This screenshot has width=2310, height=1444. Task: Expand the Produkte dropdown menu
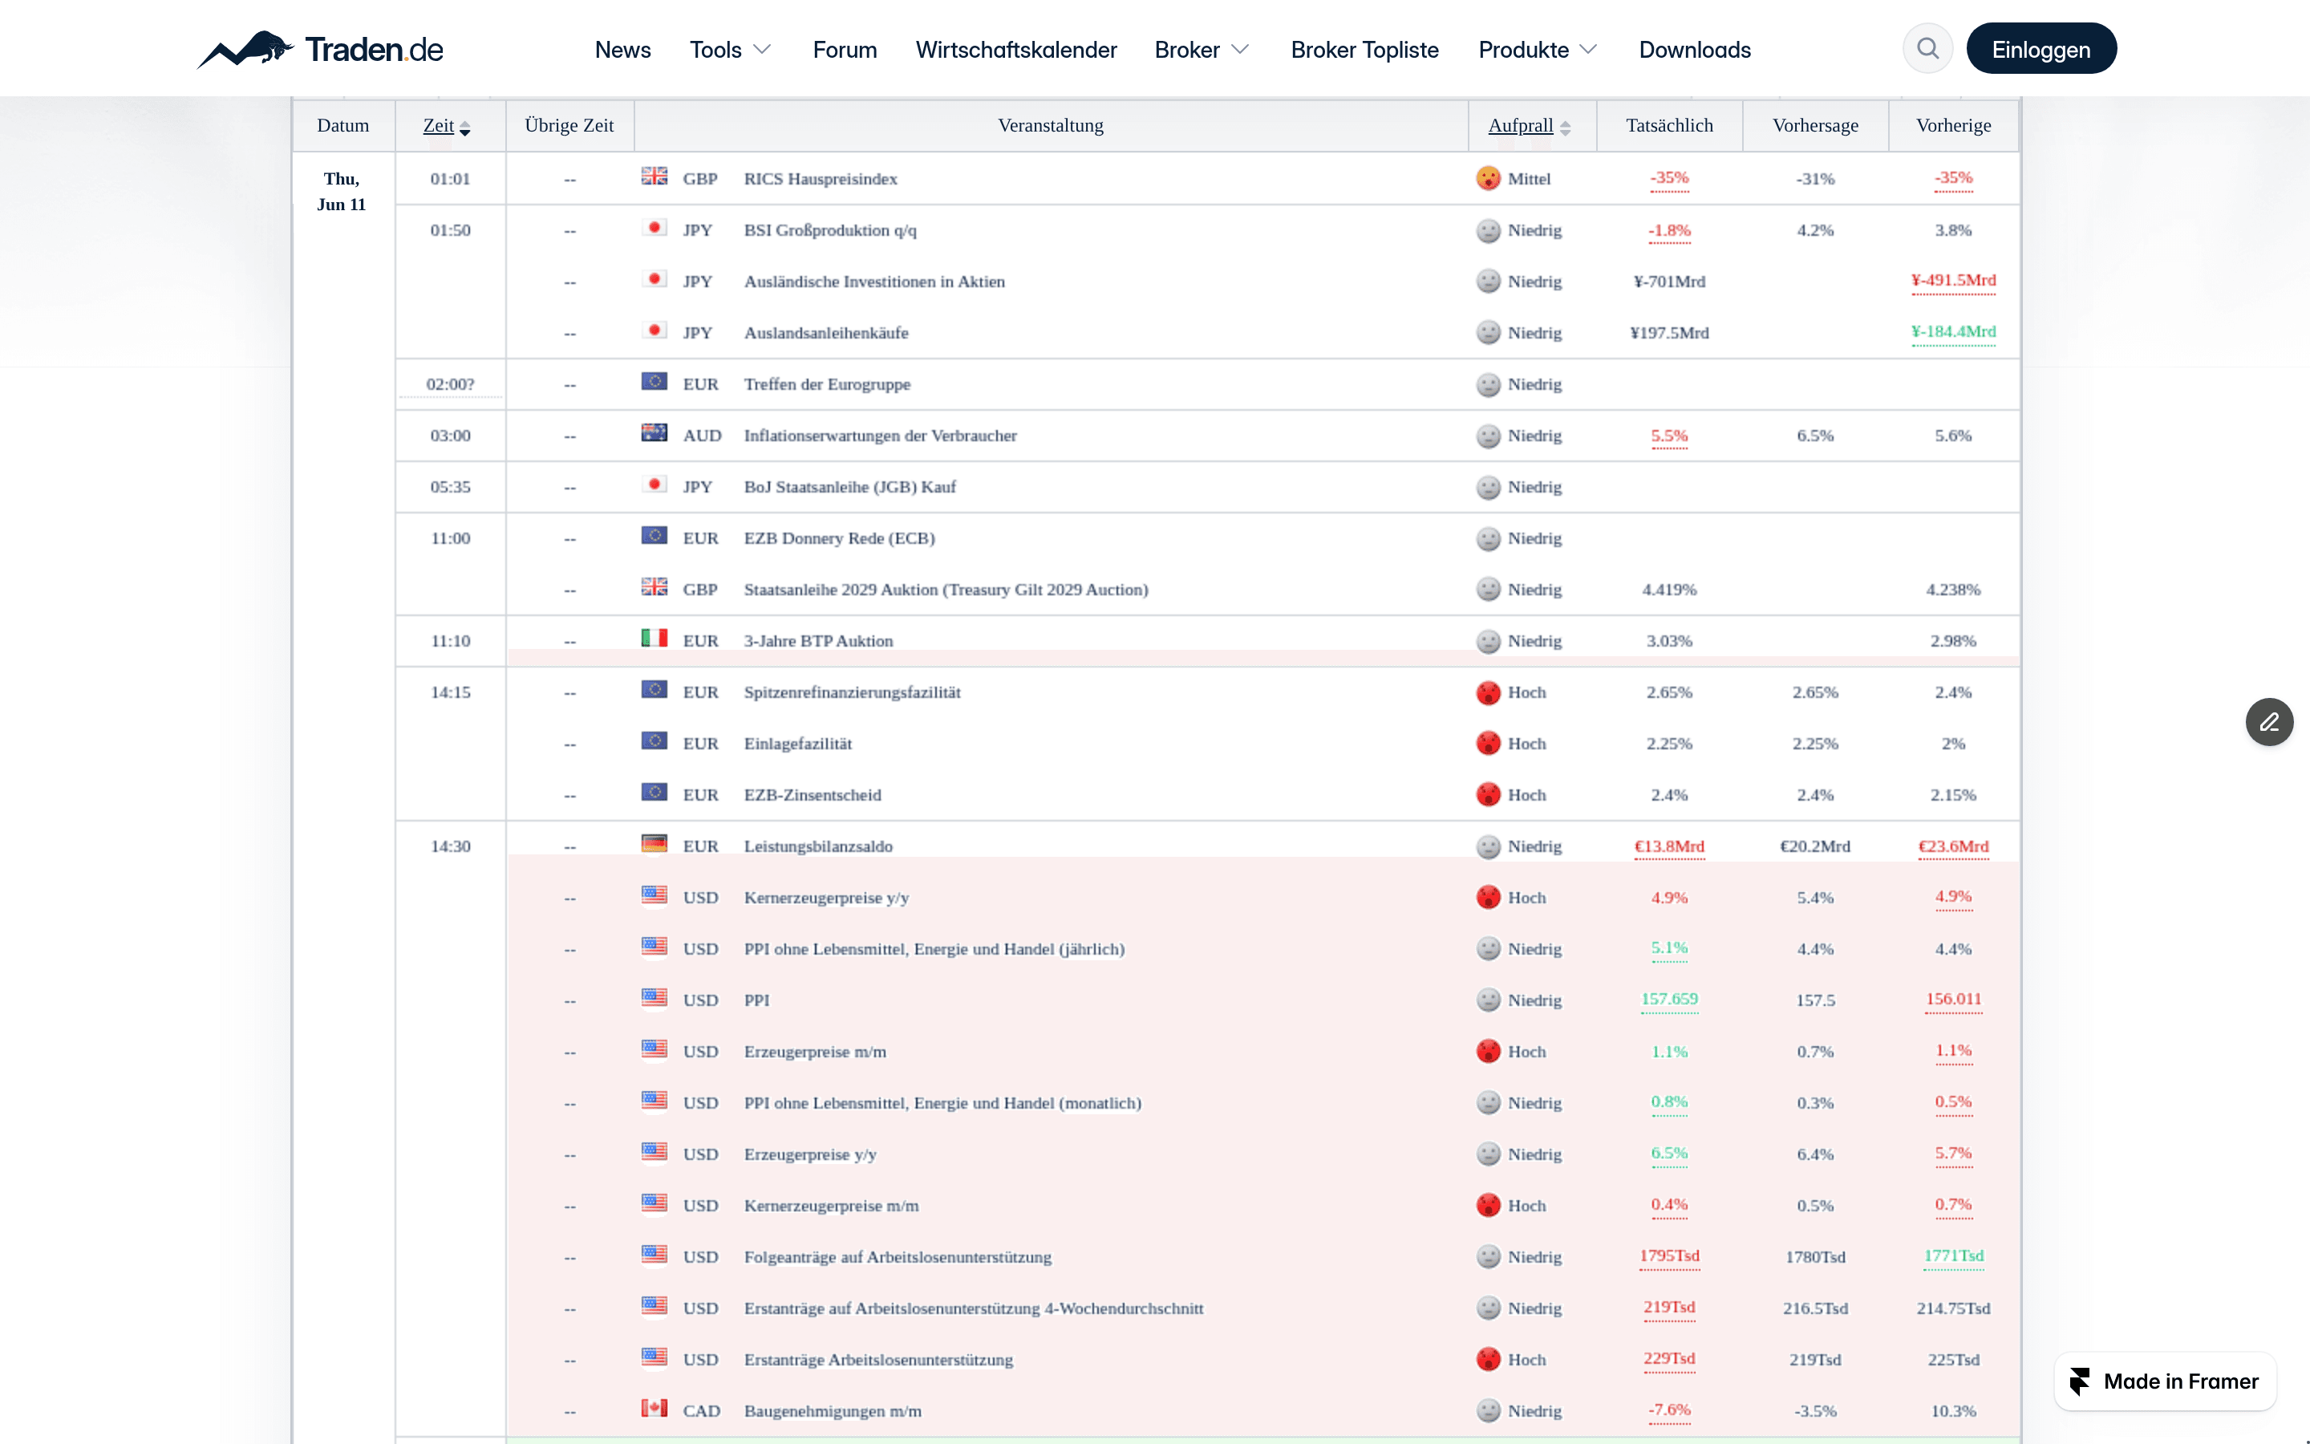(1537, 50)
